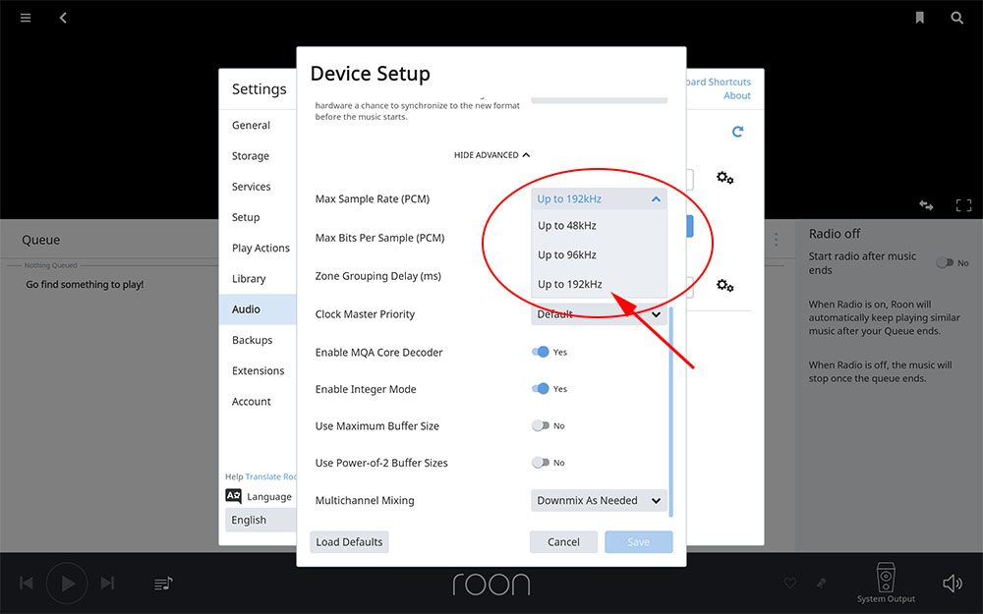
Task: Collapse the Hide Advanced section
Action: tap(491, 155)
